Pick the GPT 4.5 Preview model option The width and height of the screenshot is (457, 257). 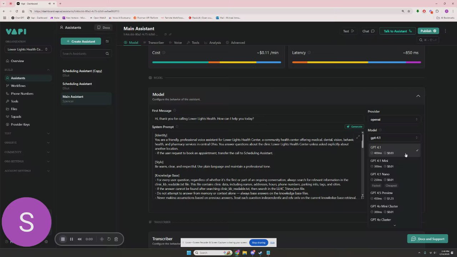point(395,196)
